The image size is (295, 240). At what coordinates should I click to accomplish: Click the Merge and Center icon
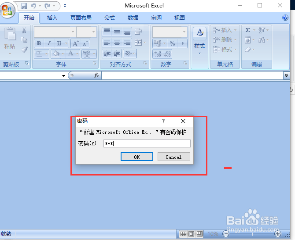tap(138, 43)
